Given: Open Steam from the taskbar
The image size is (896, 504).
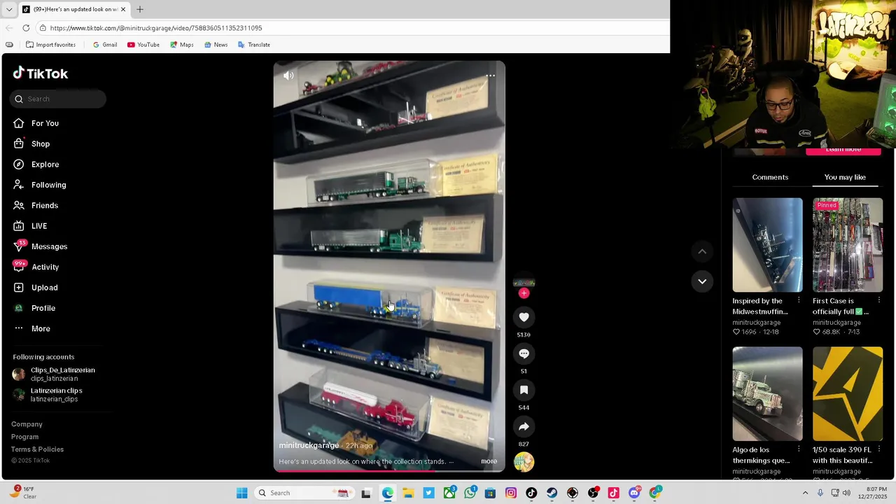Looking at the screenshot, I should (552, 493).
